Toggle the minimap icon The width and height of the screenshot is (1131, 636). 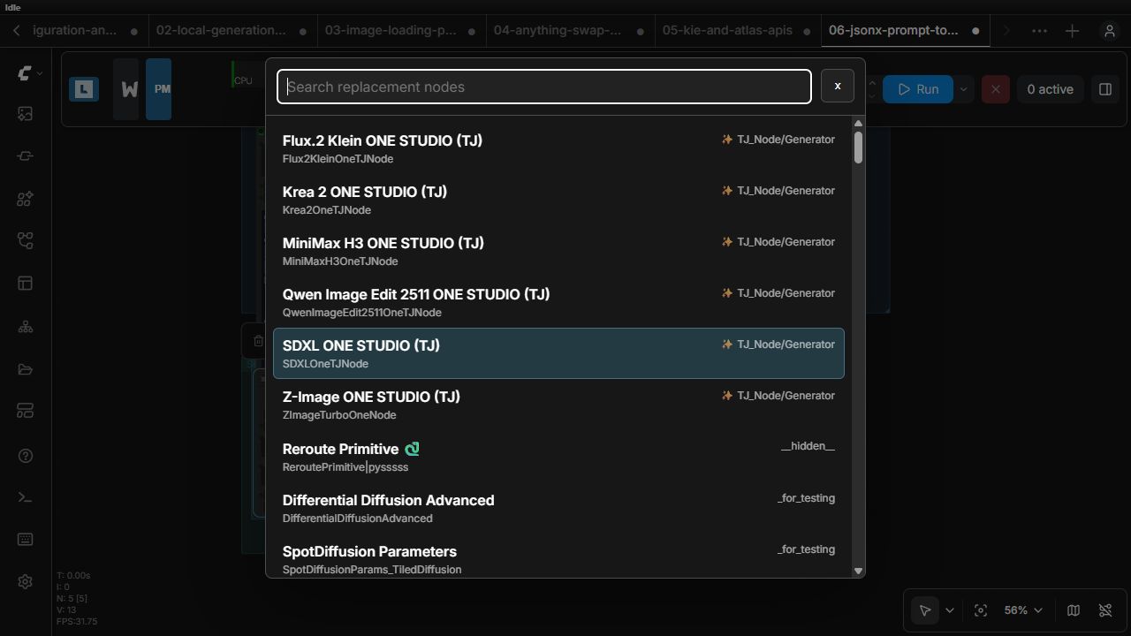(1074, 610)
